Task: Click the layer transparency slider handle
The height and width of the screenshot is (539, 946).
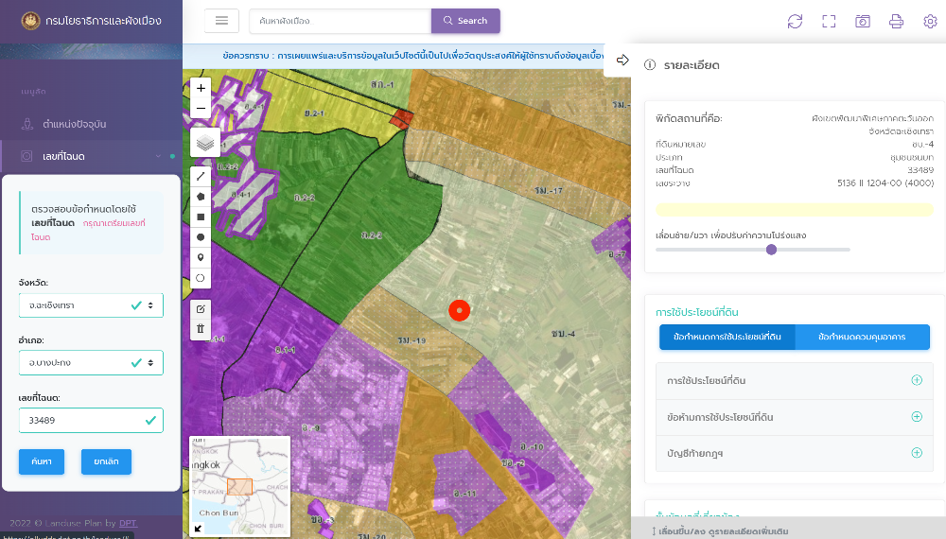Action: [x=771, y=250]
